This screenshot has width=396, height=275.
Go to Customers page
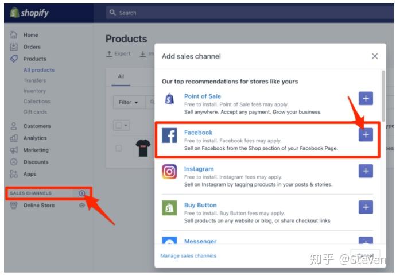coord(37,126)
